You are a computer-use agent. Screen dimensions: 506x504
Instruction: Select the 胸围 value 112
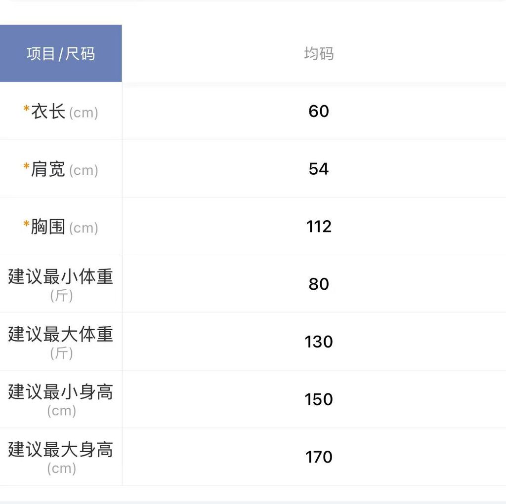(x=319, y=227)
